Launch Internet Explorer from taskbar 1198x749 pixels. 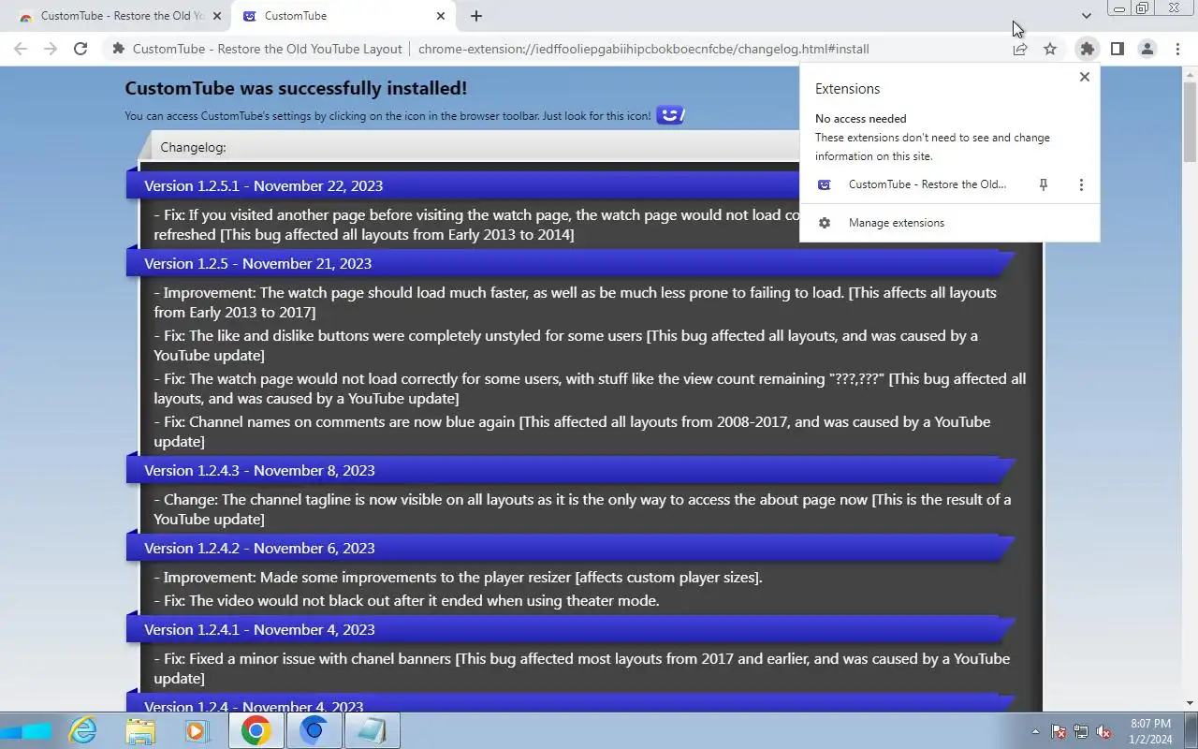click(83, 730)
